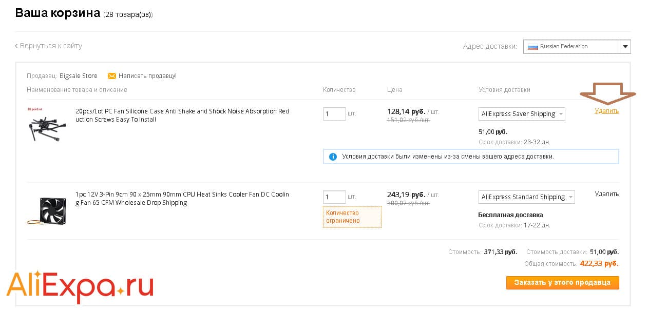
Task: Click quantity field for silicone screws
Action: 334,113
